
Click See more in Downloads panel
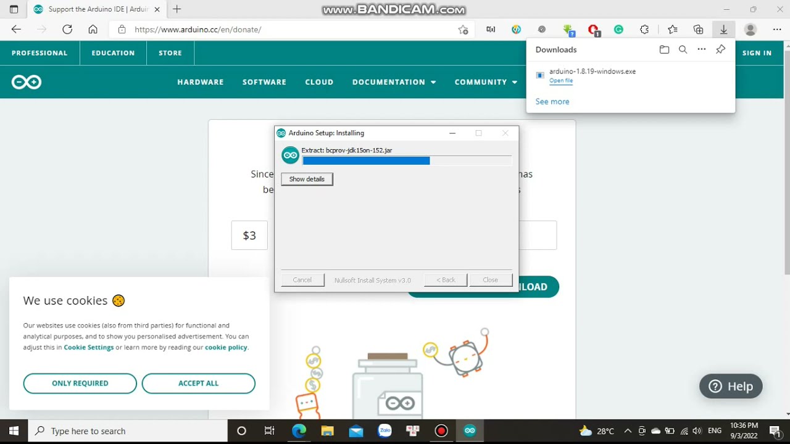pos(552,101)
